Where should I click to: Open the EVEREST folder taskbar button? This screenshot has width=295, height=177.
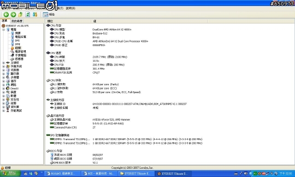(x=136, y=173)
